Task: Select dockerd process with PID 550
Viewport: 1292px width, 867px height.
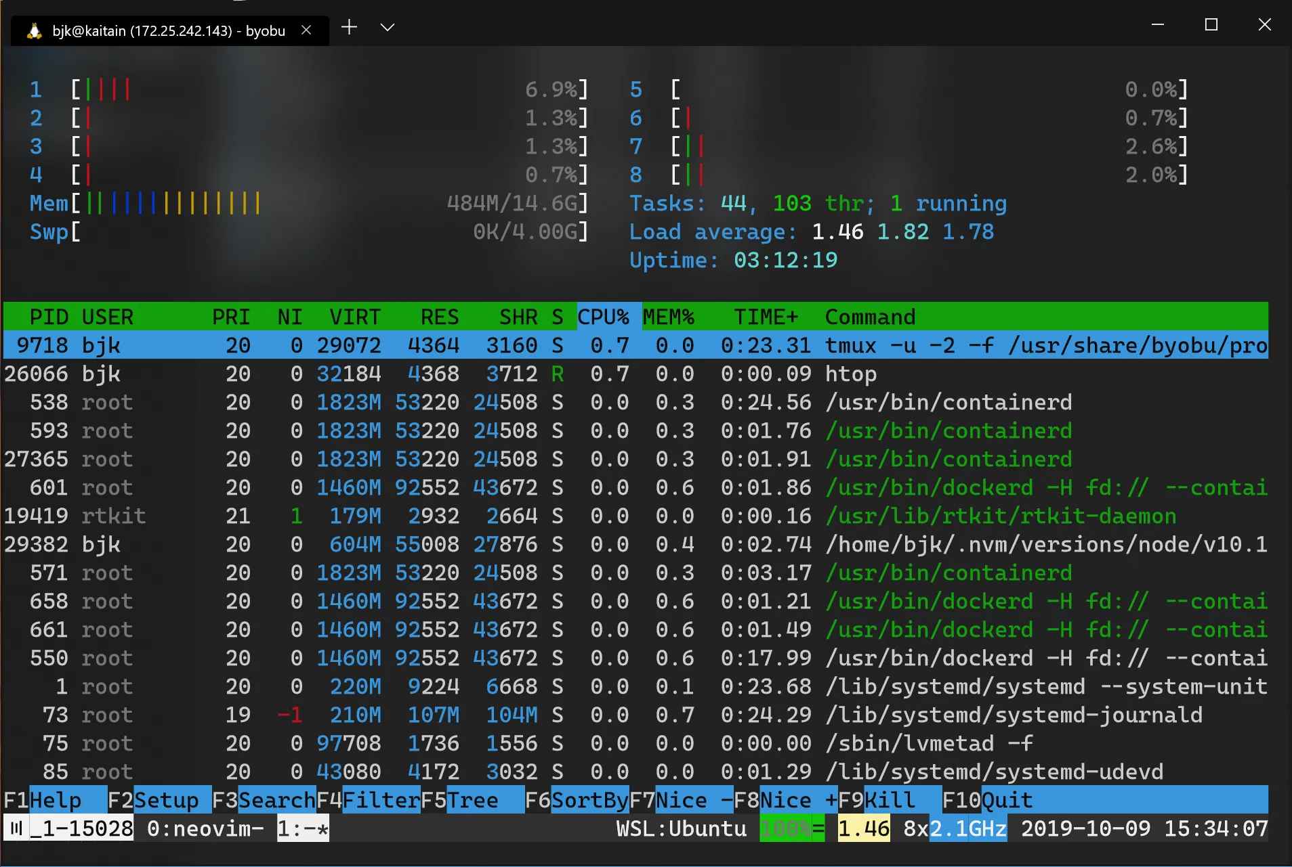Action: coord(635,658)
